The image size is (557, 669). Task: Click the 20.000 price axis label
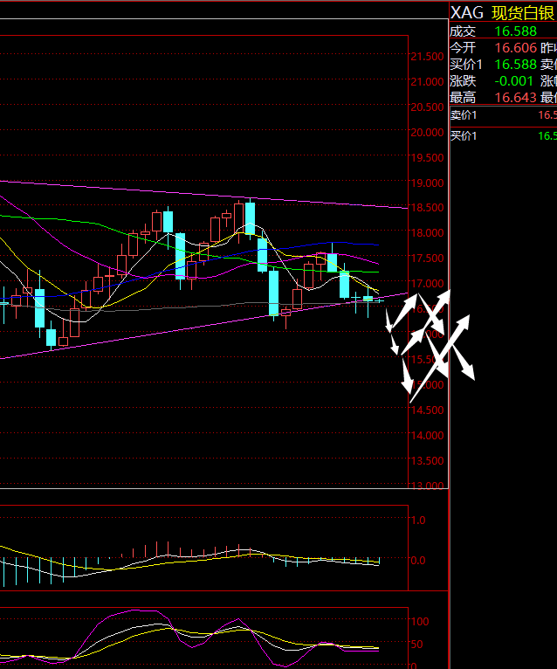(x=427, y=132)
